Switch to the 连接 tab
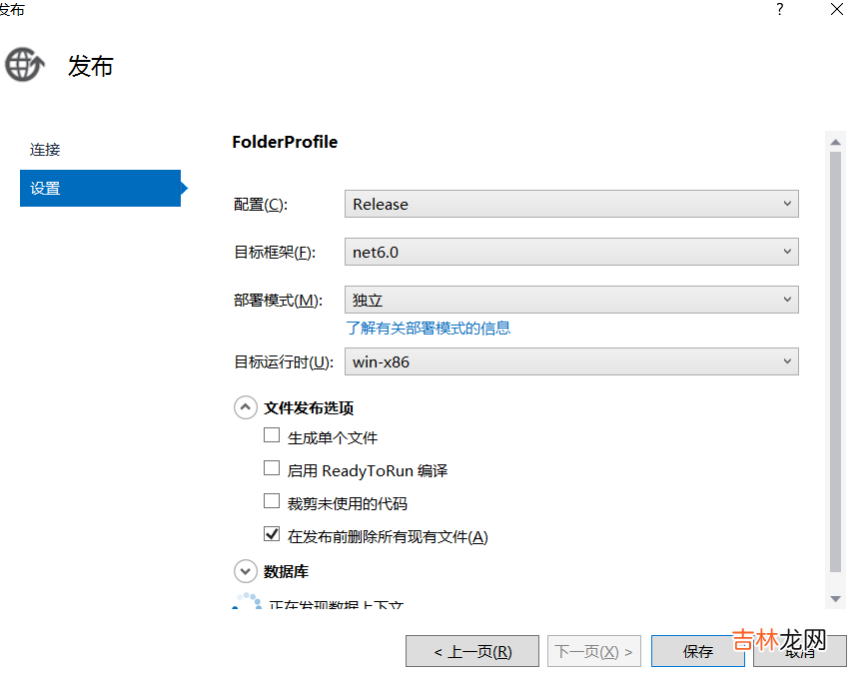The image size is (867, 675). (45, 150)
